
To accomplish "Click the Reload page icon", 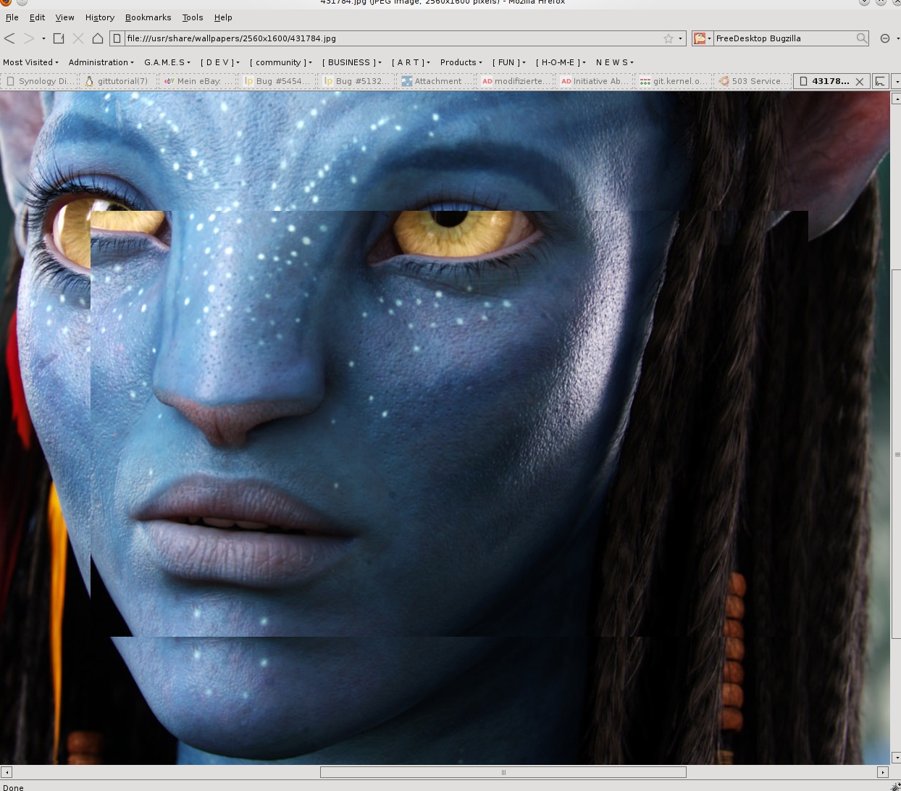I will [59, 38].
